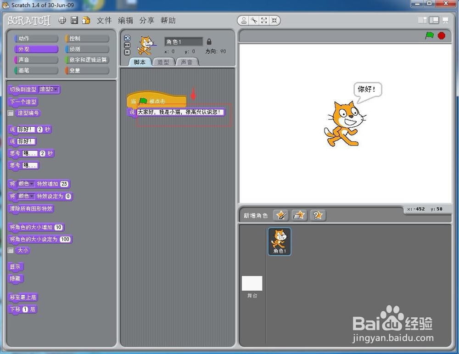
Task: Paint a new sprite icon
Action: tap(281, 215)
